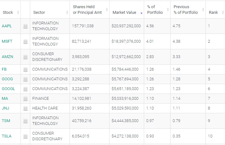Image resolution: width=225 pixels, height=145 pixels.
Task: Select the JNJ Health Care sector cell
Action: (x=45, y=108)
